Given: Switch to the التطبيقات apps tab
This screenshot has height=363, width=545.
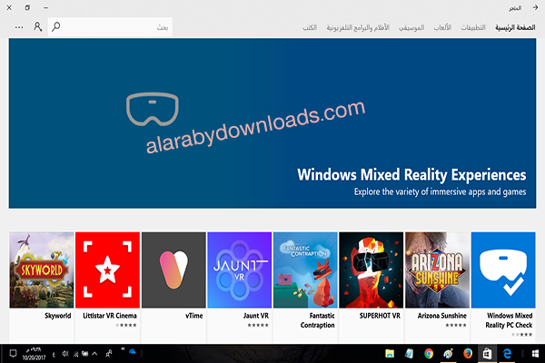Looking at the screenshot, I should 473,27.
